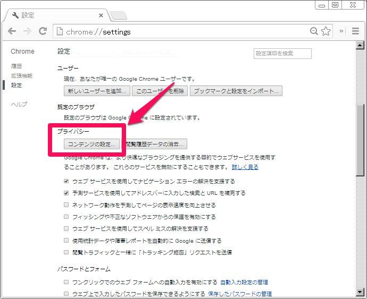Open 自動入力設定の管理 link

(x=244, y=283)
